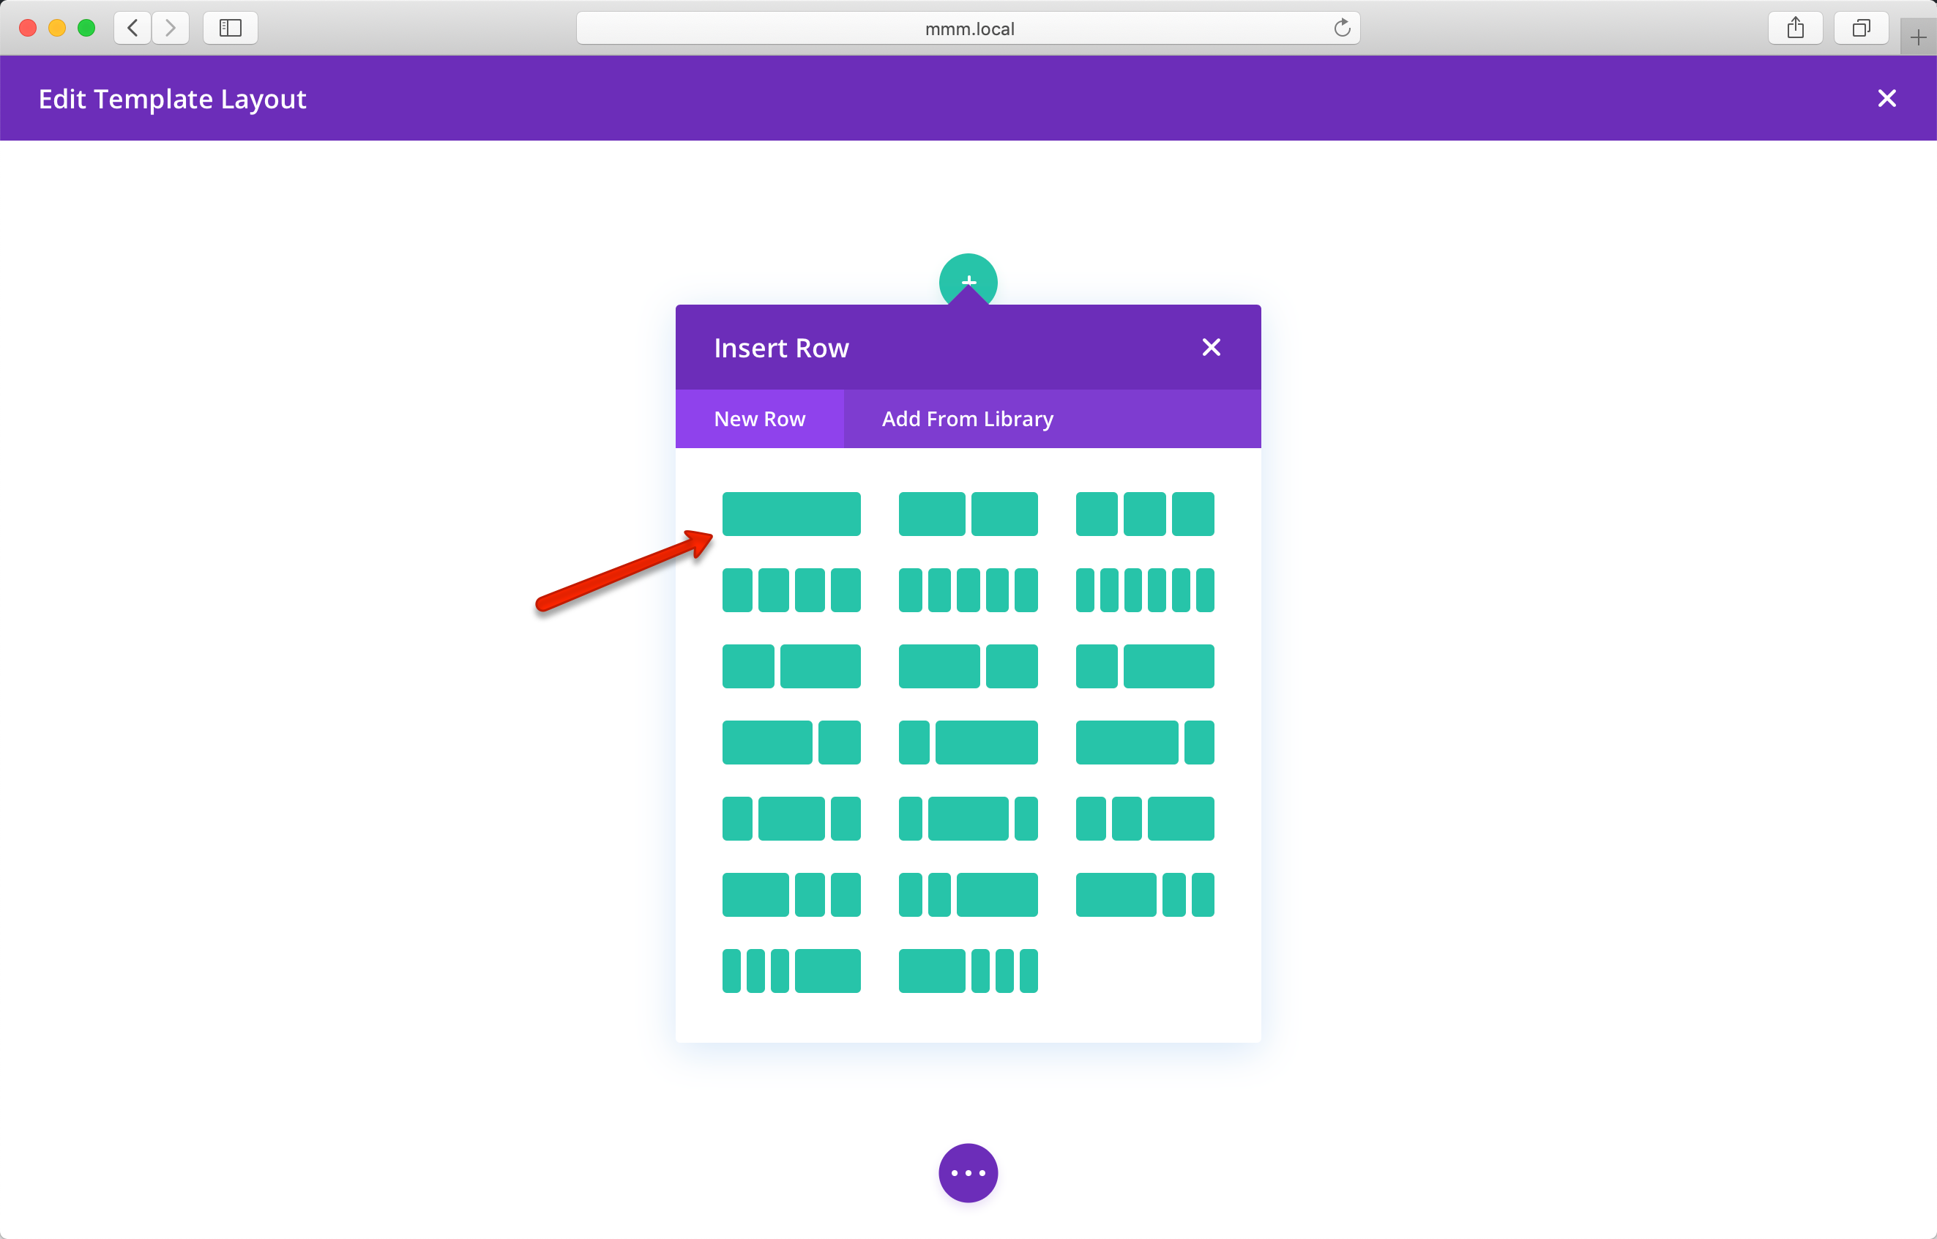This screenshot has width=1937, height=1239.
Task: Click the mmm.local address bar
Action: [x=968, y=28]
